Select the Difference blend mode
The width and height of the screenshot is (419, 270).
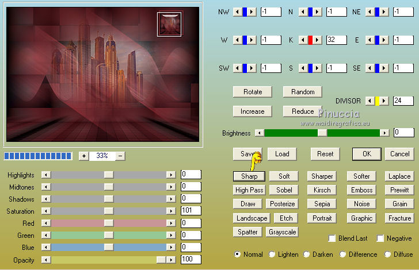pos(342,254)
